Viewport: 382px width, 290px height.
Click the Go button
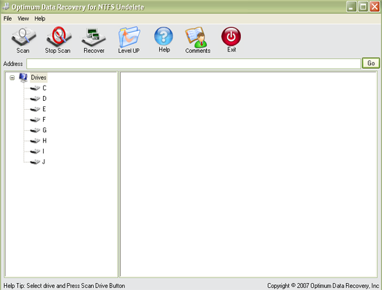tap(371, 63)
